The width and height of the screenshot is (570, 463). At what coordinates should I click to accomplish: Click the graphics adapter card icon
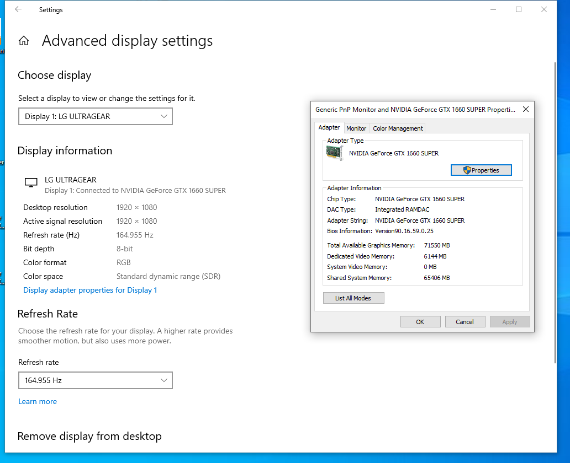click(x=335, y=153)
